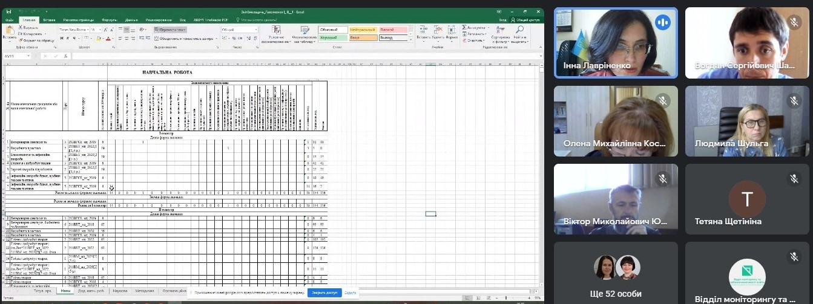Increase font size button
813x304 pixels.
click(x=105, y=30)
